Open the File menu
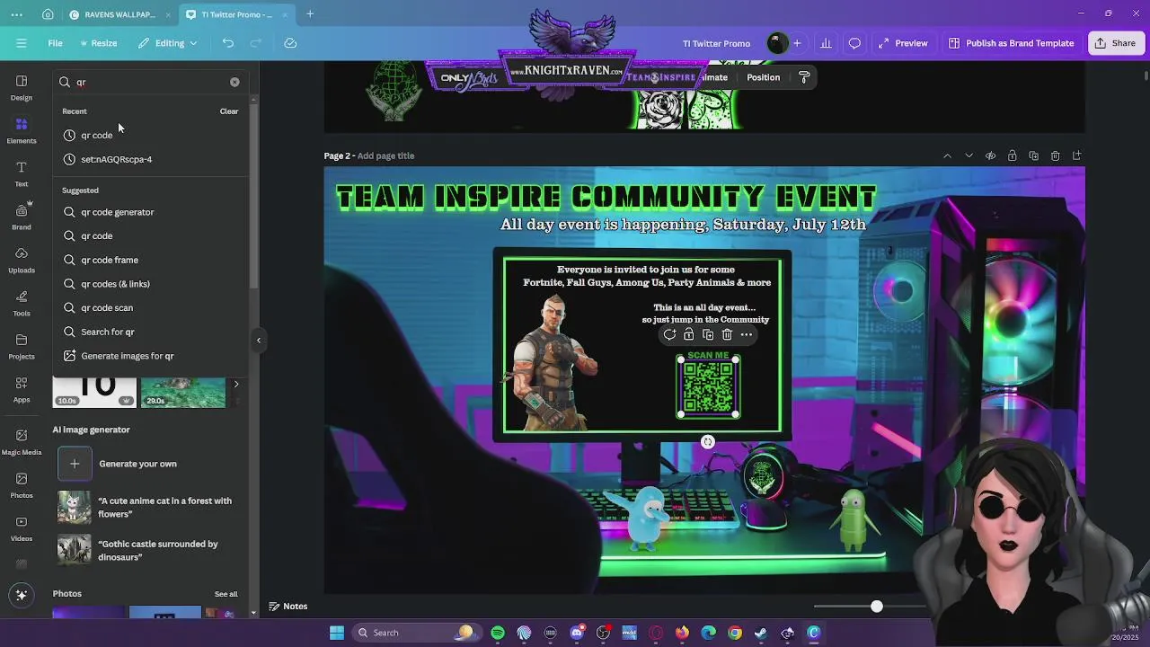The height and width of the screenshot is (647, 1150). 55,43
